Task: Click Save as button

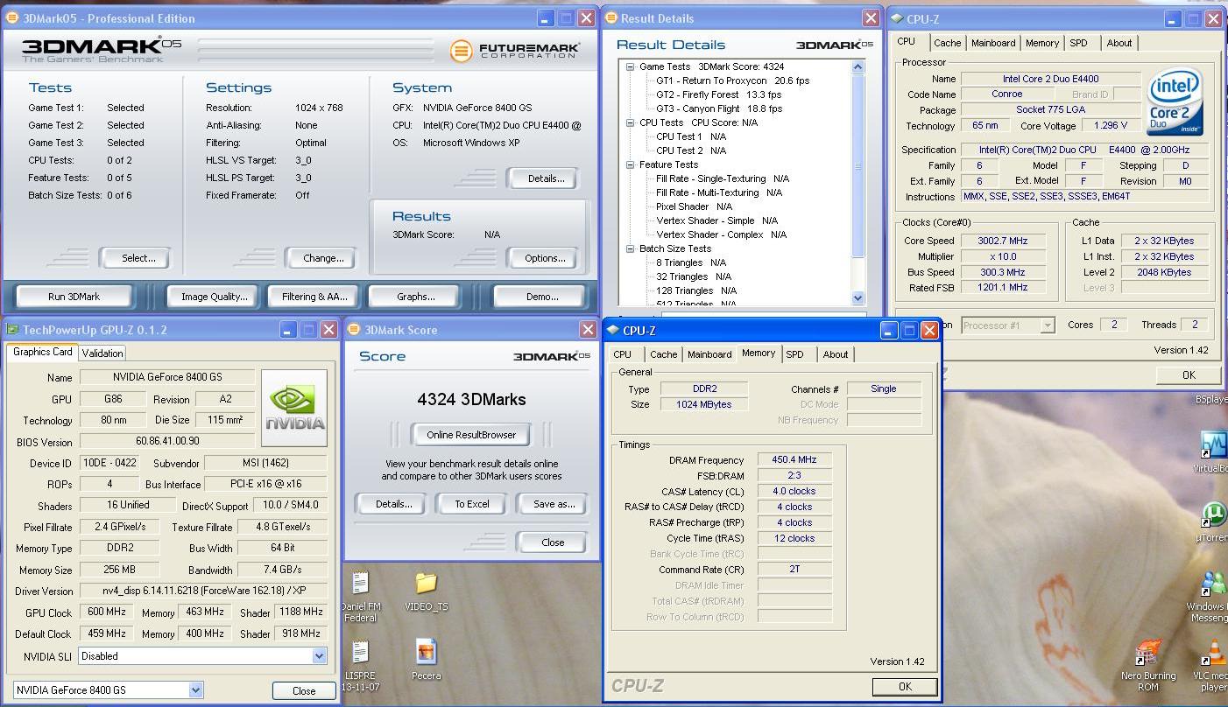Action: point(554,504)
